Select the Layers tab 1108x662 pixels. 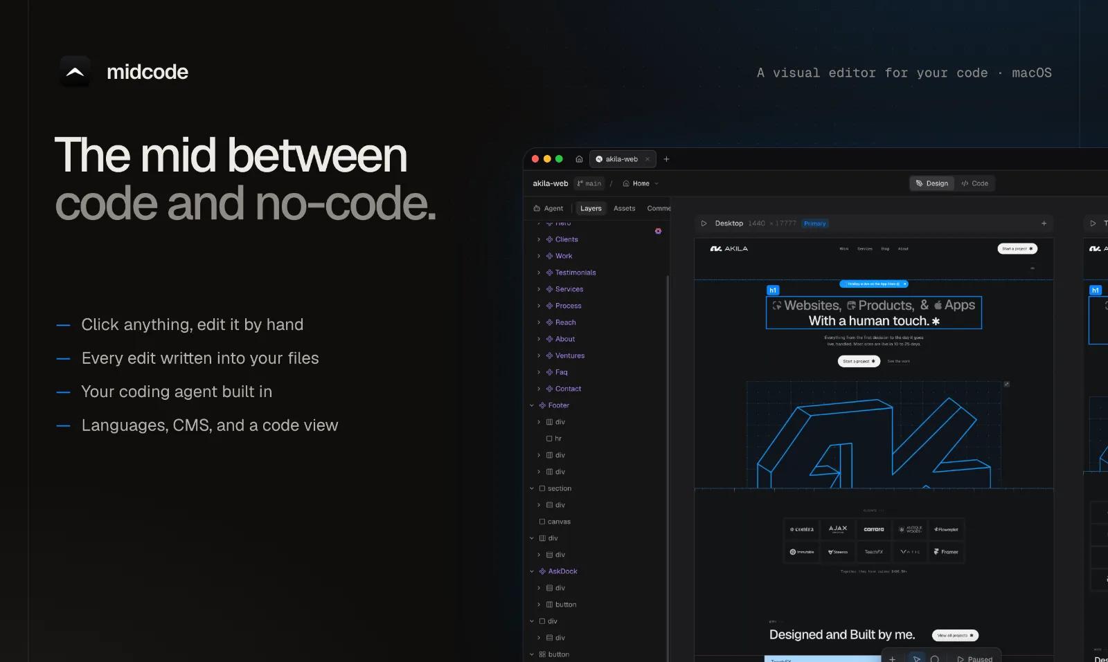[x=591, y=208]
